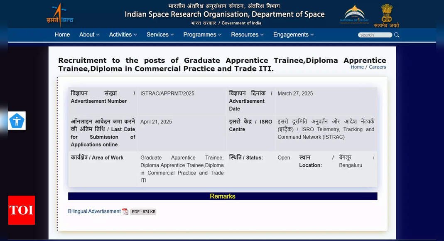Expand the Resources menu
The height and width of the screenshot is (241, 444).
(247, 34)
